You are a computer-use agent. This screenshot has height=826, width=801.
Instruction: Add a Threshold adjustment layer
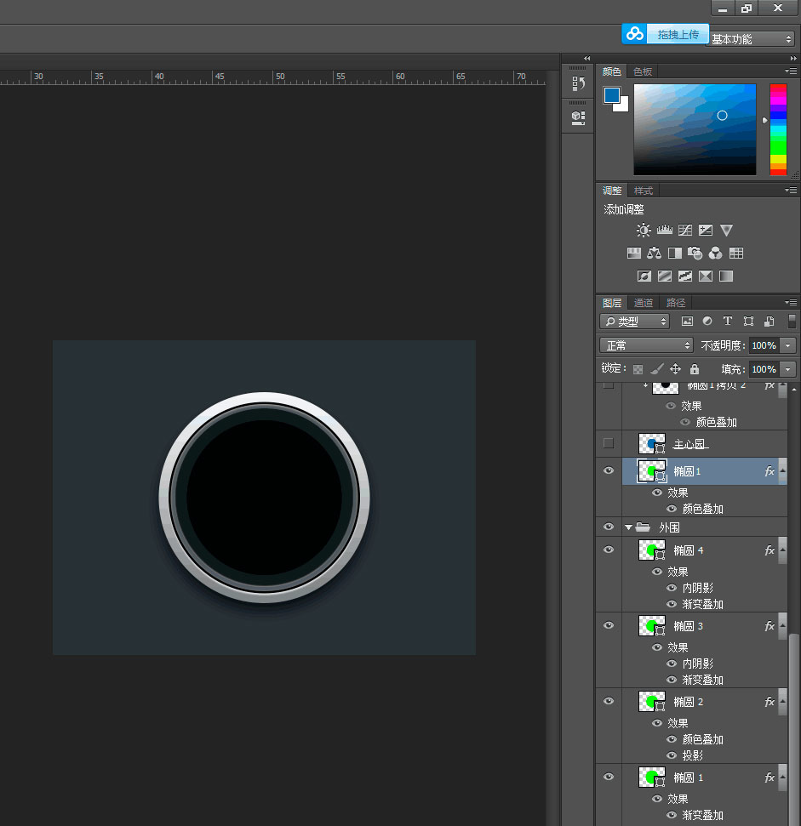[x=685, y=276]
